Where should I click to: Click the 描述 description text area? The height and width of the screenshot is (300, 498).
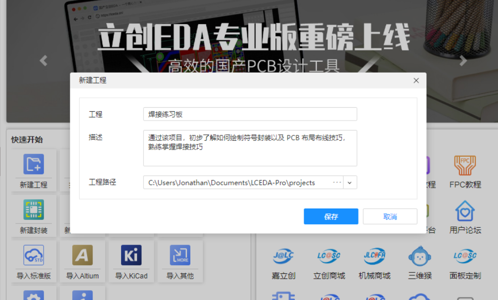tap(250, 148)
